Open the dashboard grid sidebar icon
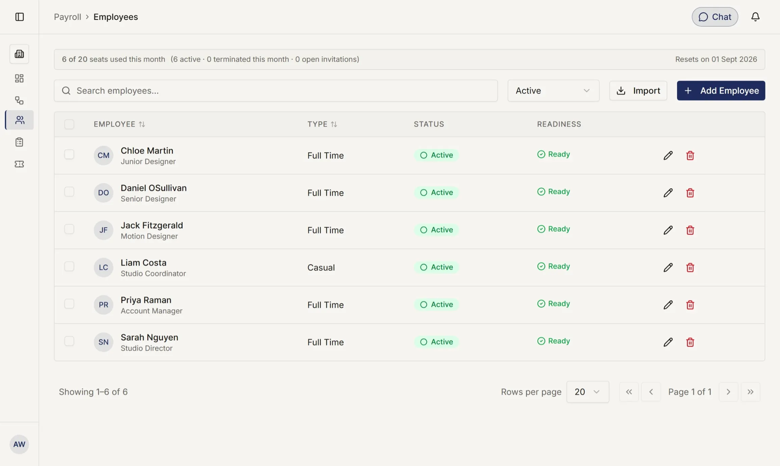Viewport: 780px width, 466px height. pos(19,78)
